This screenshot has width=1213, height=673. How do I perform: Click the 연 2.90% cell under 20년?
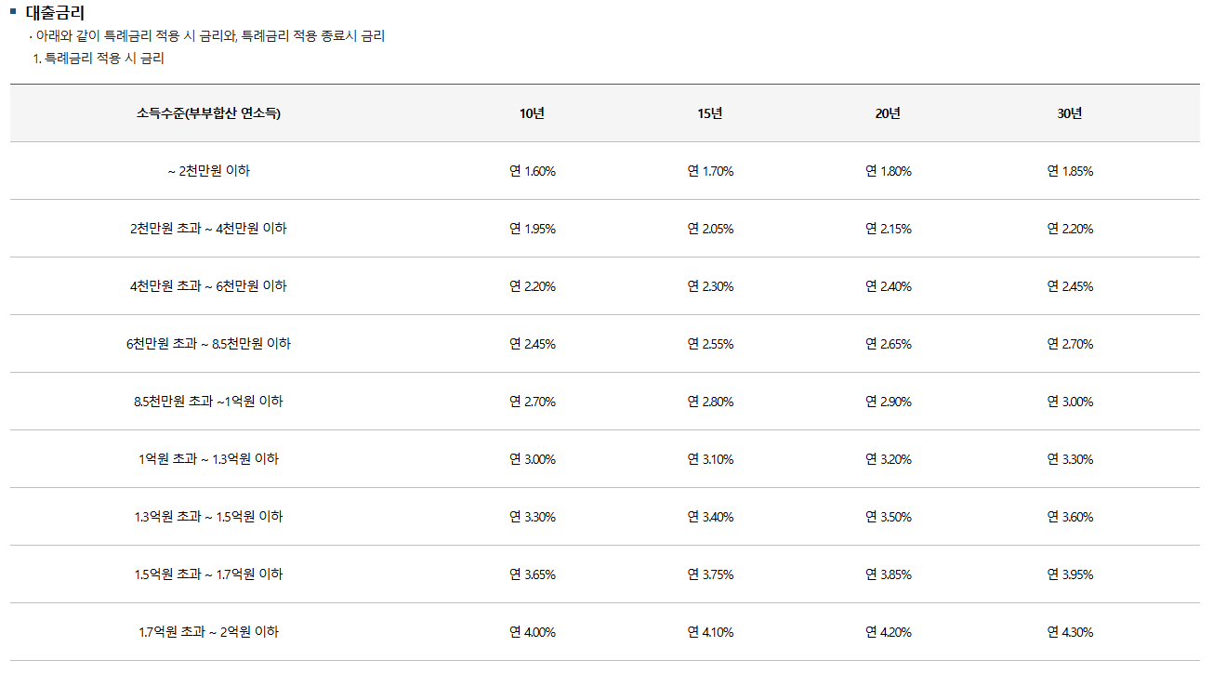click(x=888, y=402)
